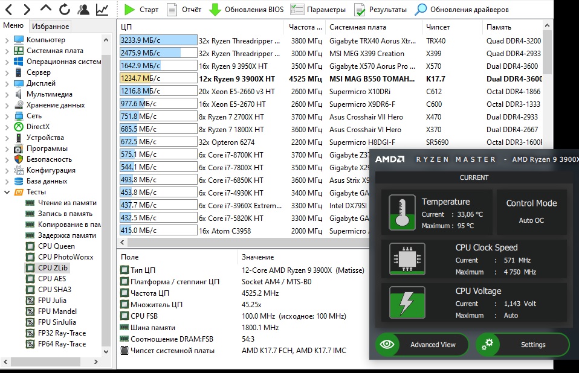
Task: Select FP64 Ray-Trace benchmark
Action: (62, 344)
